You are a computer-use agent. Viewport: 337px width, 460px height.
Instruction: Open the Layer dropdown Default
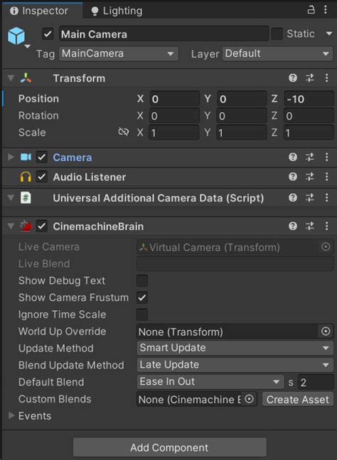click(278, 54)
